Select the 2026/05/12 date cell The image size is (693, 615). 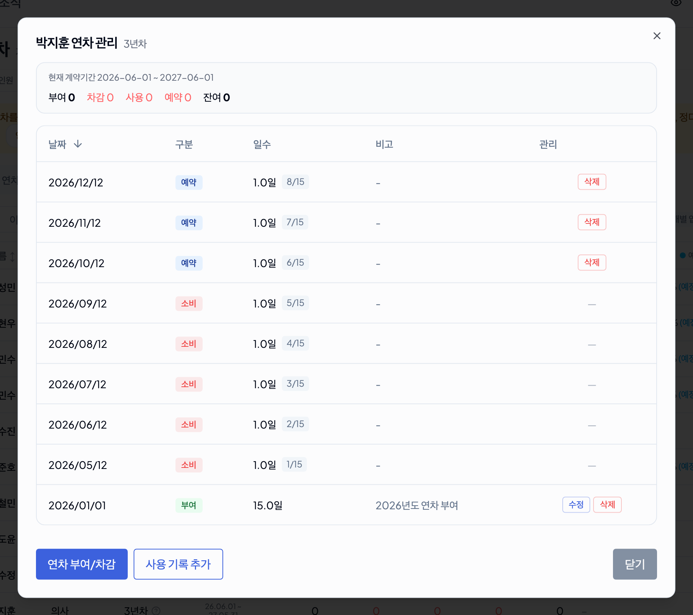tap(77, 465)
